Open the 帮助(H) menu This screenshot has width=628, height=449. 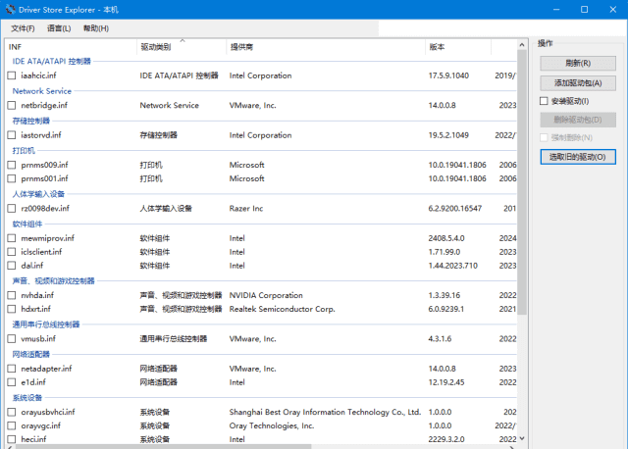point(96,28)
